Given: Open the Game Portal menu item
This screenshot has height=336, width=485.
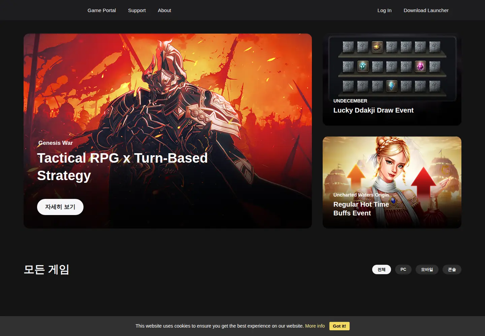Looking at the screenshot, I should point(102,10).
